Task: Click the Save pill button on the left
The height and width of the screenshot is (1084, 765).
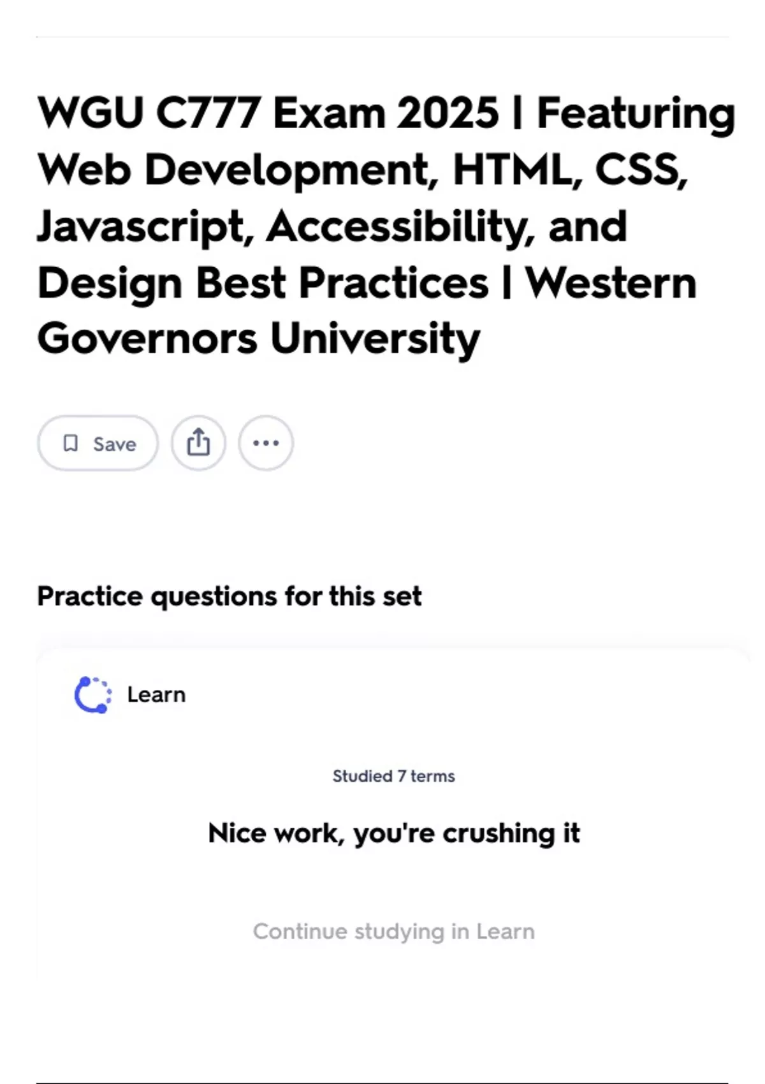Action: (x=97, y=443)
